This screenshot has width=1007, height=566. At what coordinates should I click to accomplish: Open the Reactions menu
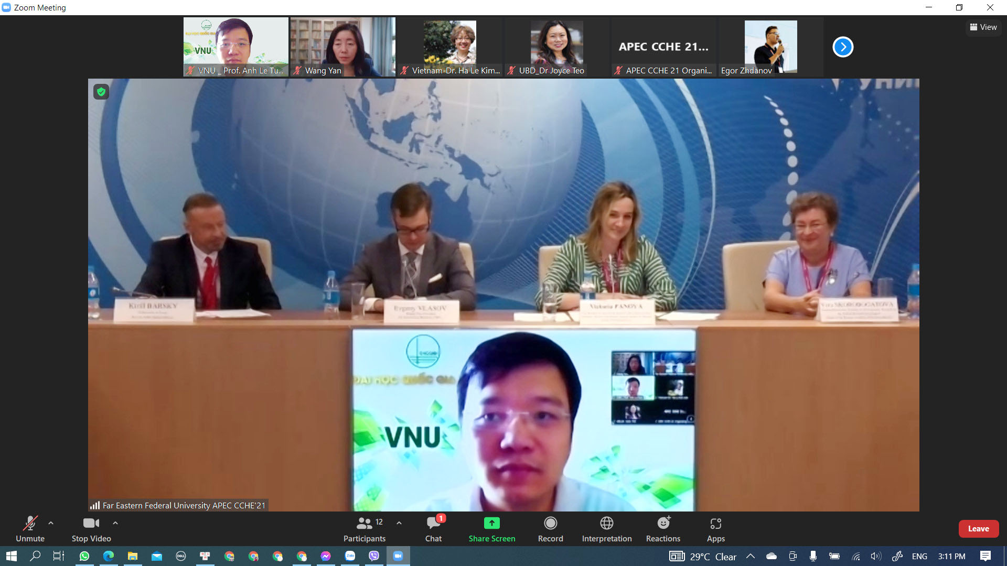663,529
